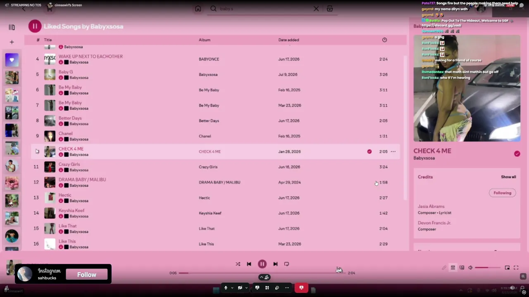The image size is (529, 297).
Task: Mute audio with the speaker icon
Action: [x=470, y=268]
